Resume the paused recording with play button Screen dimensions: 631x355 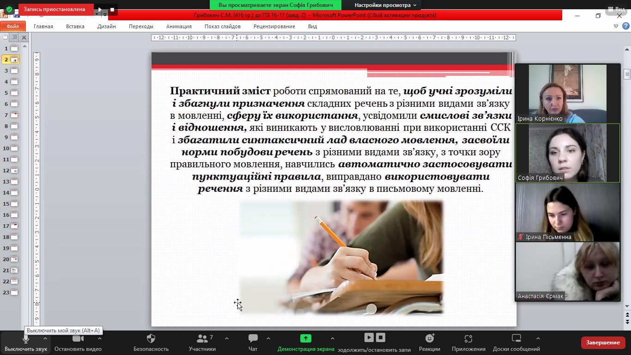[x=100, y=9]
